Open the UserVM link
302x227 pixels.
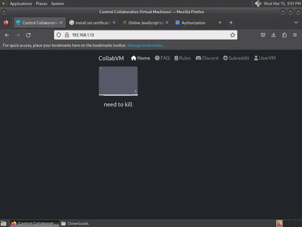point(265,58)
